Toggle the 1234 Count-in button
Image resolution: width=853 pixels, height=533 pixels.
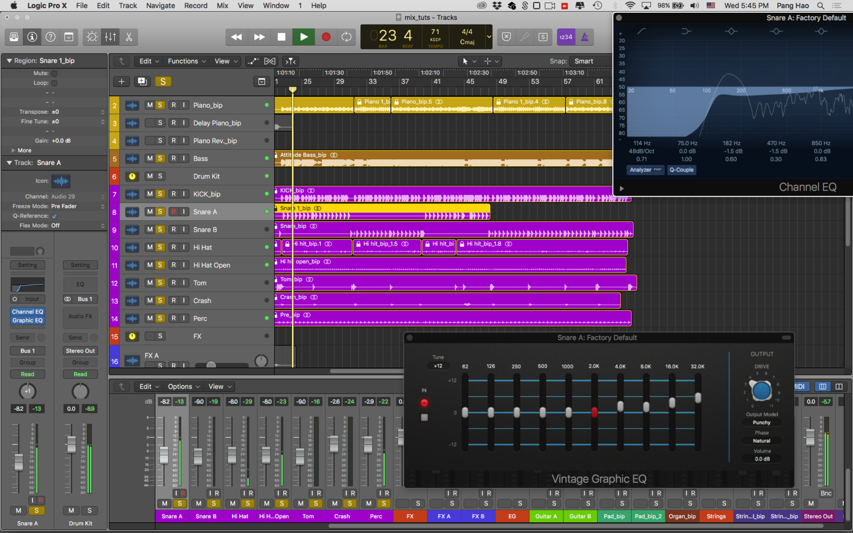(x=566, y=37)
